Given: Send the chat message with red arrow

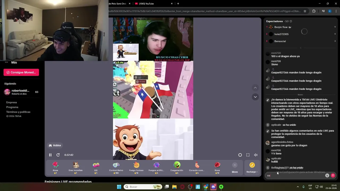Looking at the screenshot, I should [333, 175].
